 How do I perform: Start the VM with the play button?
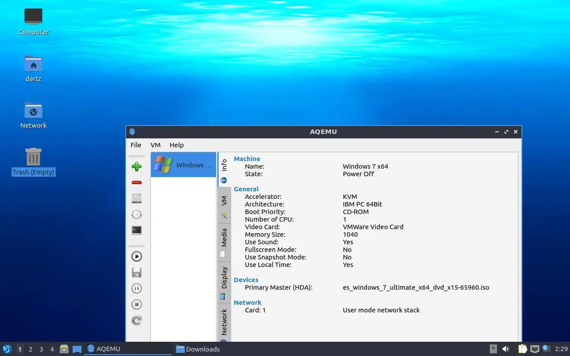click(137, 256)
